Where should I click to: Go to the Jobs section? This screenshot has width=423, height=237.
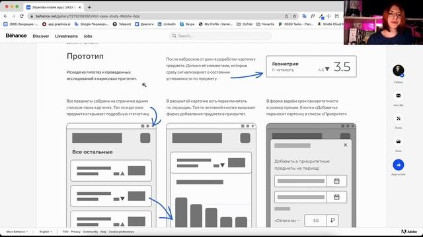click(88, 36)
